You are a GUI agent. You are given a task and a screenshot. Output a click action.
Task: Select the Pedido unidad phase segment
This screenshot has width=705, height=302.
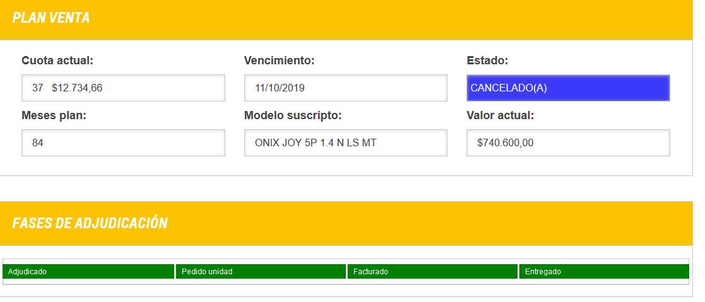(261, 272)
